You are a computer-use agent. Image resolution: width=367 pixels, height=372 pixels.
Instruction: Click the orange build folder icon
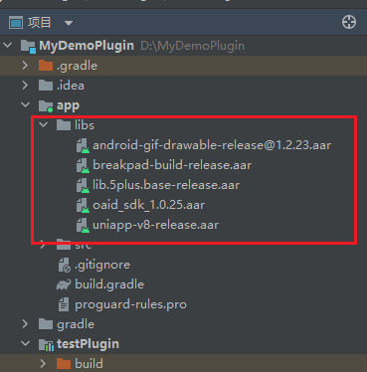64,364
